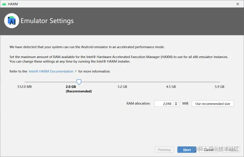
Task: Close the HAXM dialog window
Action: coord(238,4)
